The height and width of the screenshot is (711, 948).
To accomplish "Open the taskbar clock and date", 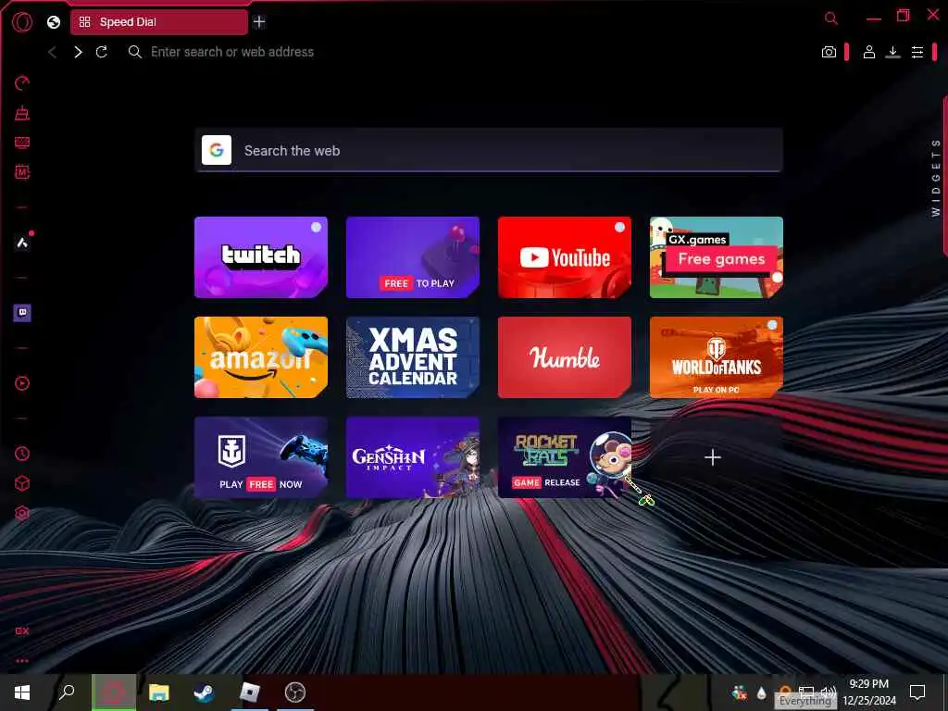I will pos(868,692).
